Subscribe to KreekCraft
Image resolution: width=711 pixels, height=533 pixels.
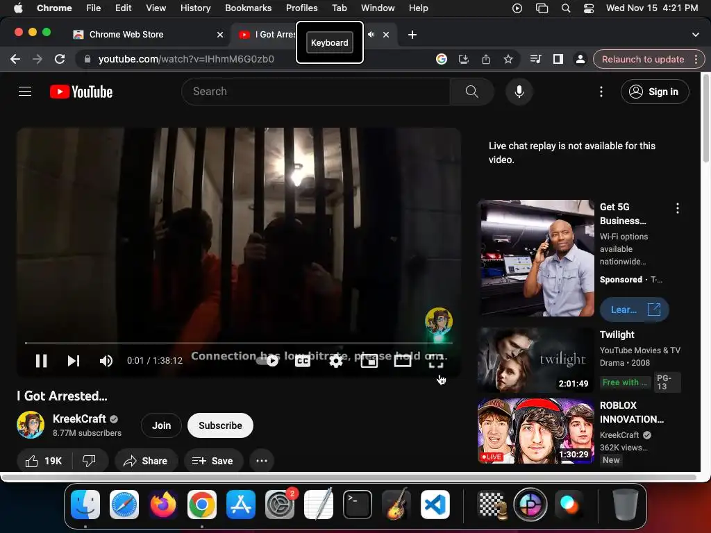220,425
